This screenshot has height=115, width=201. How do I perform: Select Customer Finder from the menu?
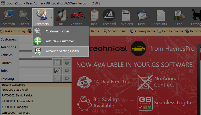tap(61, 31)
